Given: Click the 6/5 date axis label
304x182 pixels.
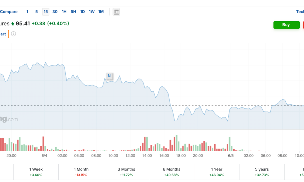Looking at the screenshot, I should tap(231, 156).
